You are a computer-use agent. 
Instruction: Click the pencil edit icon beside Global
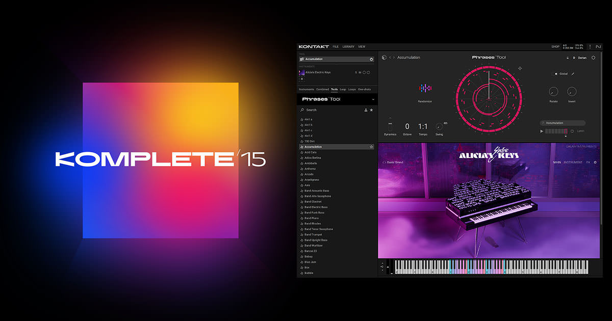[x=572, y=74]
